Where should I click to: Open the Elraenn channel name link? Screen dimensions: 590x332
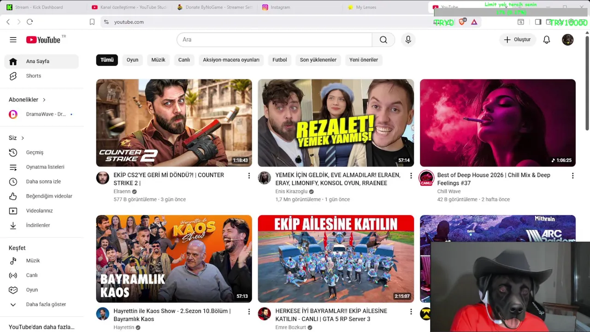click(122, 191)
